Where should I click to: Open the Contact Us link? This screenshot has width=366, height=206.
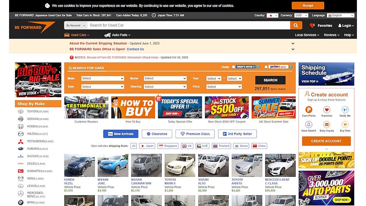135,49
